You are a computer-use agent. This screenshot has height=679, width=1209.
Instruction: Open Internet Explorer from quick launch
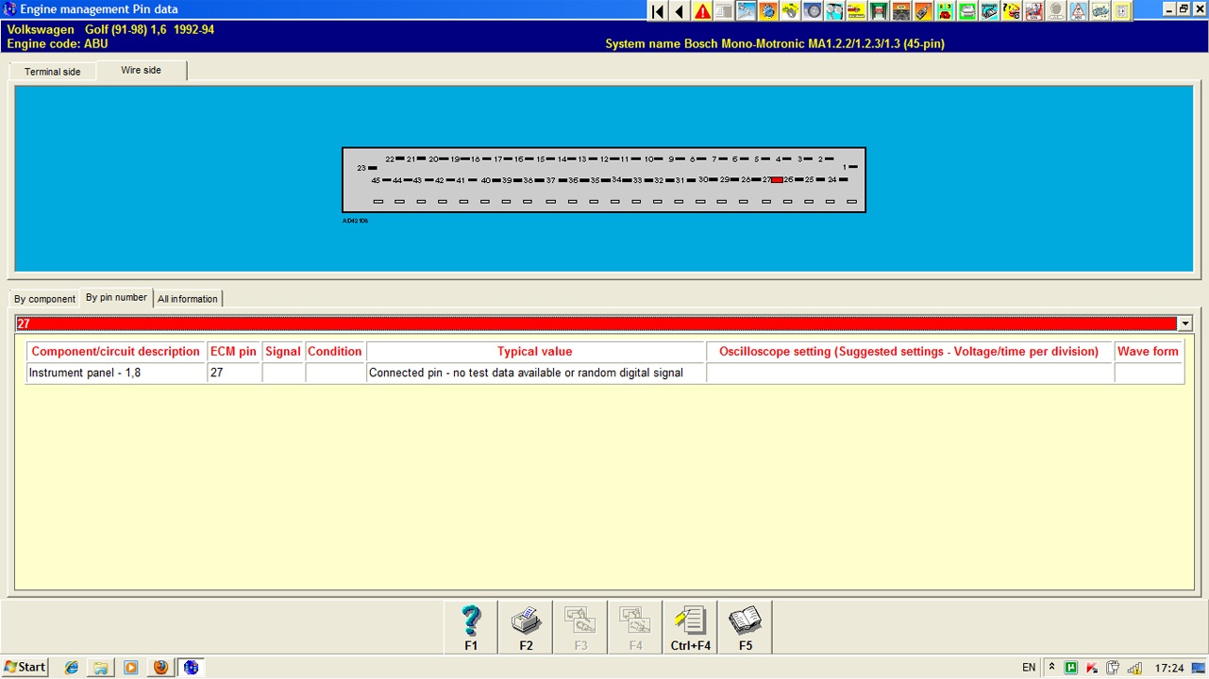pos(72,668)
